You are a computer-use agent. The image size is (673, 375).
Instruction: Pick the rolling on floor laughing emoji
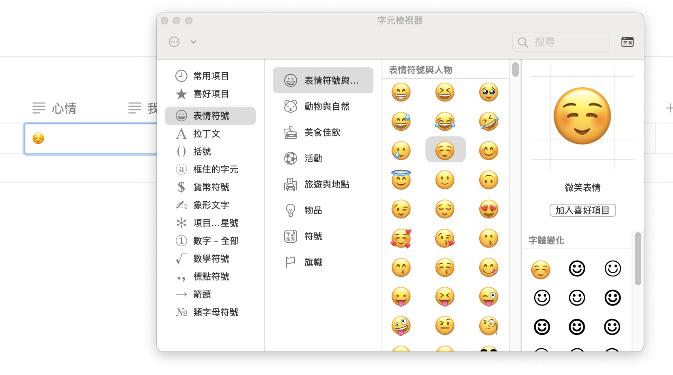pos(489,122)
